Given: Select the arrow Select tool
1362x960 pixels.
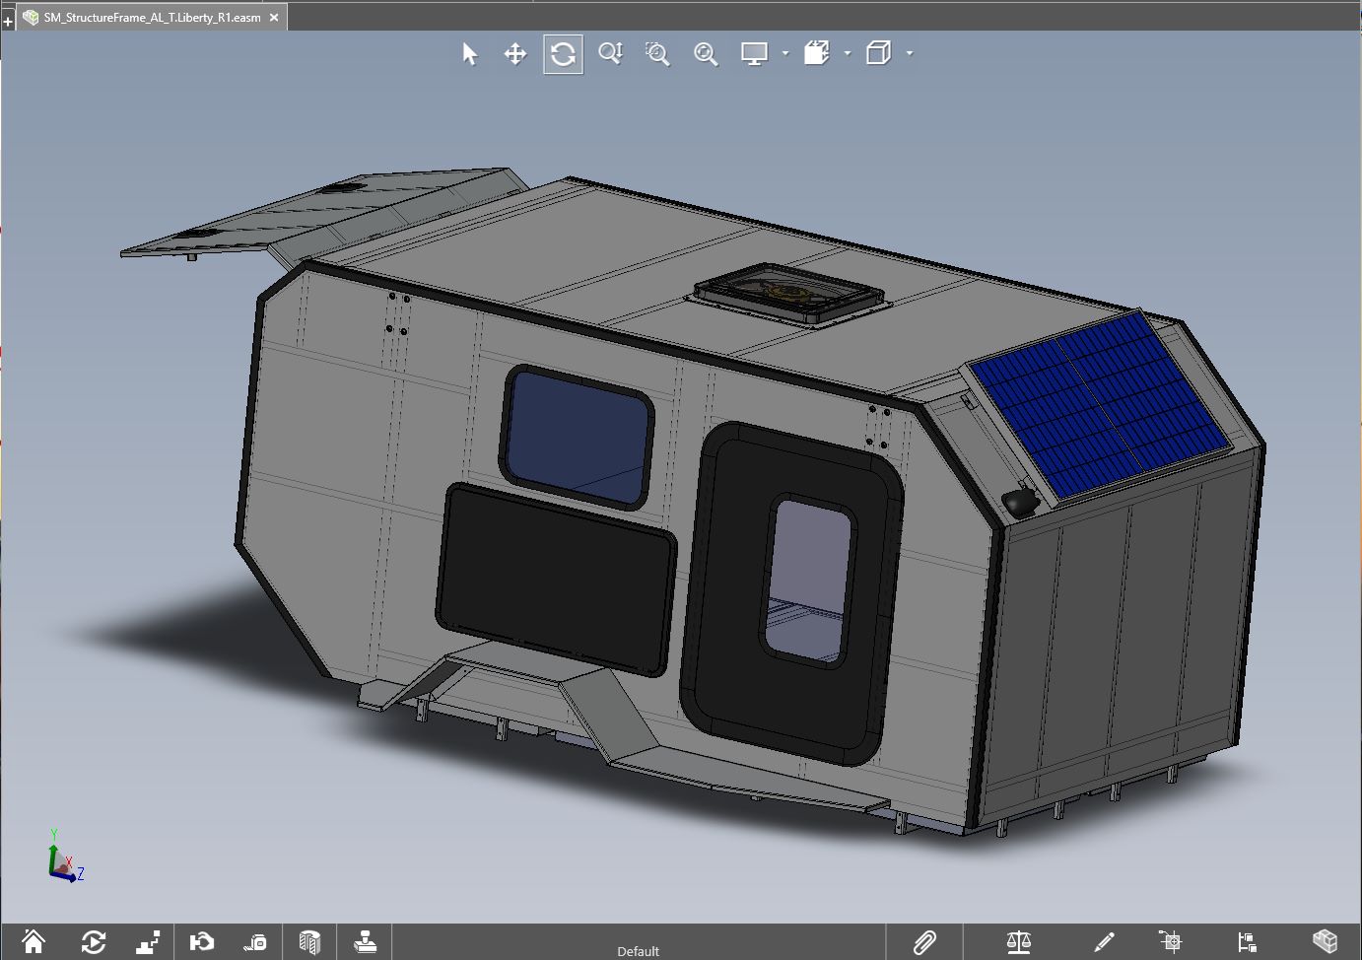Looking at the screenshot, I should [470, 54].
